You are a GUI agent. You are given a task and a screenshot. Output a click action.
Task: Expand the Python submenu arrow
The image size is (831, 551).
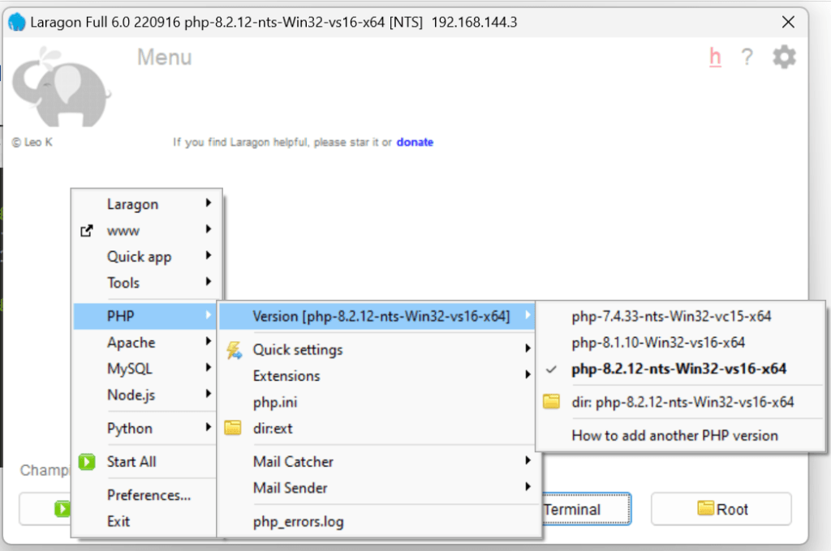click(209, 427)
